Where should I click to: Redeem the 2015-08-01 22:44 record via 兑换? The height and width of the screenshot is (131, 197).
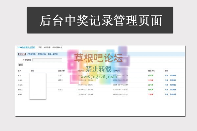click(166, 94)
